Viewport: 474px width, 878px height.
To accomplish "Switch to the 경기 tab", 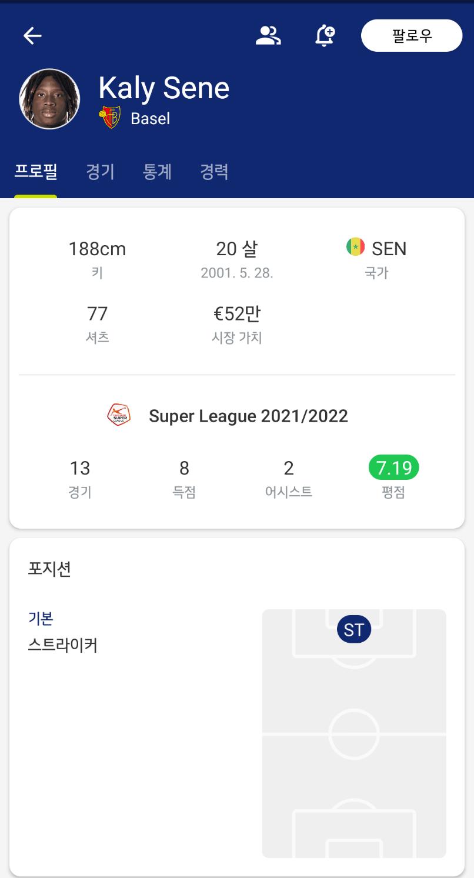I will [x=101, y=172].
